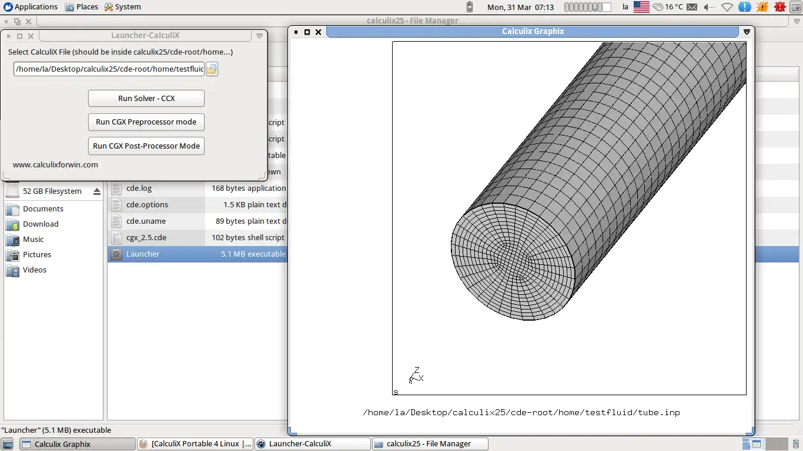Screen dimensions: 803x451
Task: Click the show desktop icon in taskbar
Action: click(x=8, y=444)
